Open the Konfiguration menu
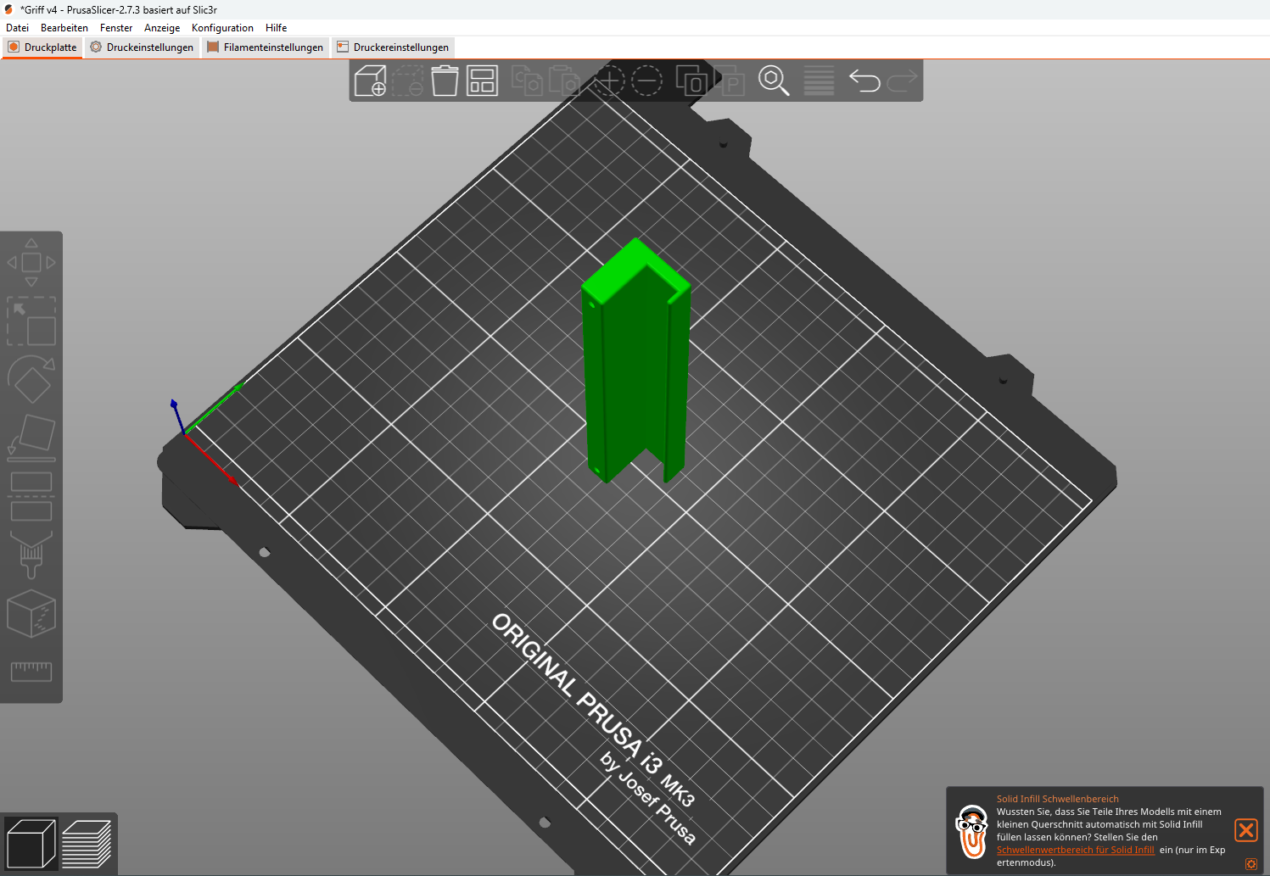 222,28
